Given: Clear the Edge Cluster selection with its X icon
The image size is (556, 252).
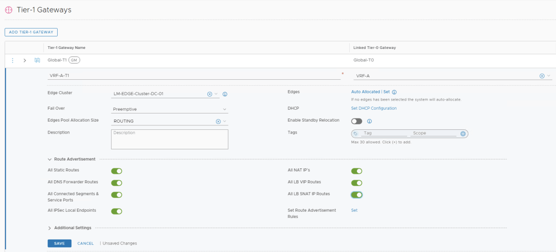Looking at the screenshot, I should coord(209,94).
